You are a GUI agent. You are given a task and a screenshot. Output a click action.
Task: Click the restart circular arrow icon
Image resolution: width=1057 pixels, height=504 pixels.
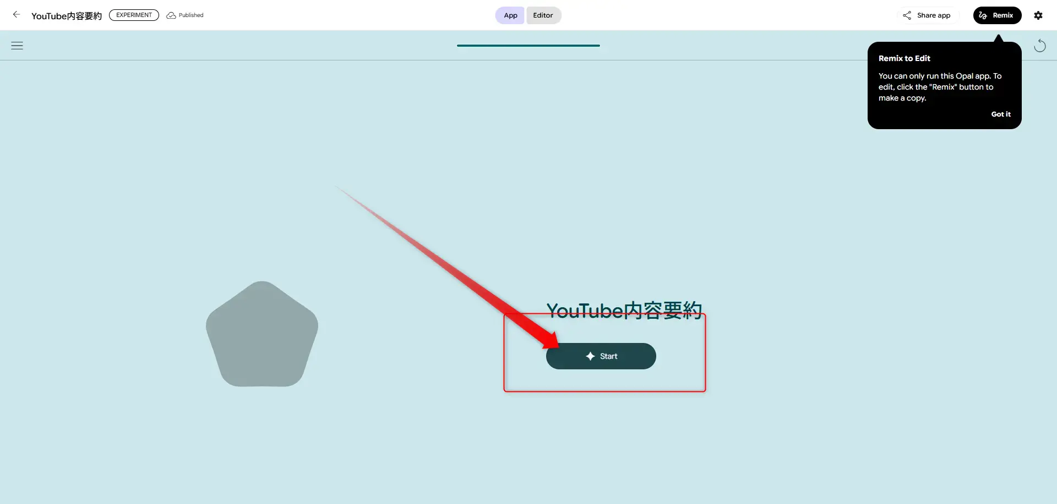click(x=1039, y=46)
